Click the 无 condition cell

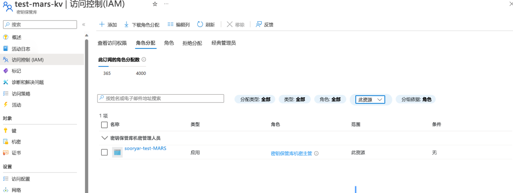(435, 152)
